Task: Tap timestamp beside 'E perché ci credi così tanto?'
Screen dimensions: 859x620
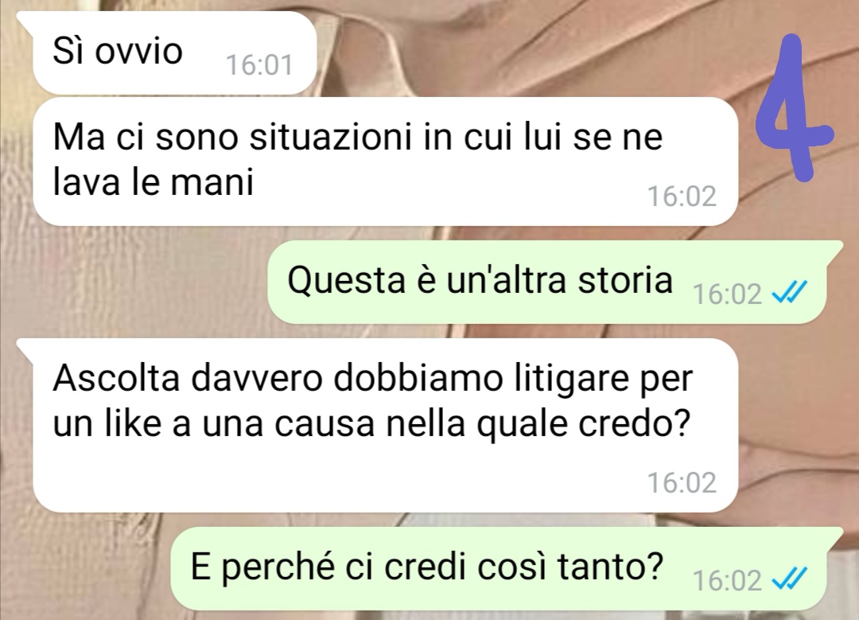Action: [727, 580]
